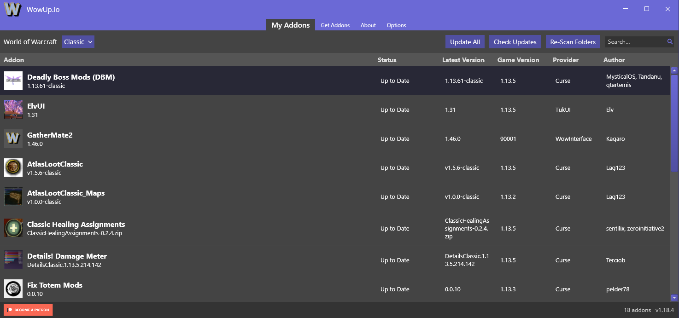The image size is (679, 318).
Task: Click the "MysticalOS, Tandanu, qtartemis" author cell
Action: (634, 81)
